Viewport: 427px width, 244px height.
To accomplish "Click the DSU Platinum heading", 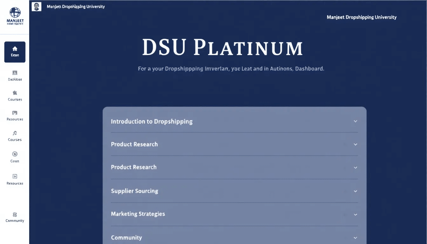I will [222, 48].
